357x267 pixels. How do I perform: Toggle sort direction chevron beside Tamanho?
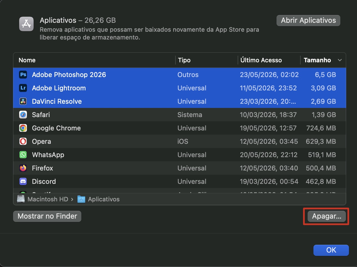[x=340, y=60]
